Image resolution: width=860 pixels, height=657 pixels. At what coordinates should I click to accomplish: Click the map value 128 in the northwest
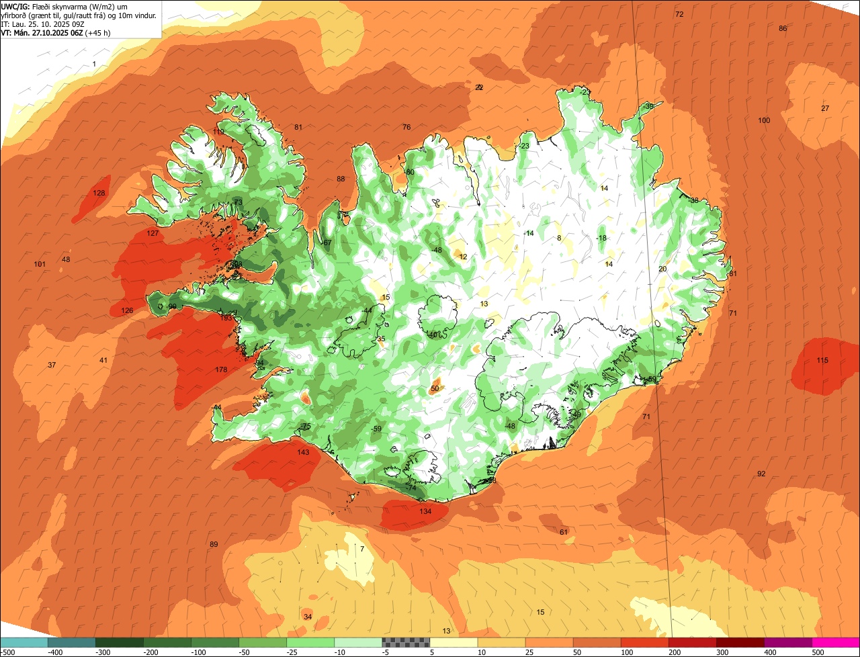99,193
